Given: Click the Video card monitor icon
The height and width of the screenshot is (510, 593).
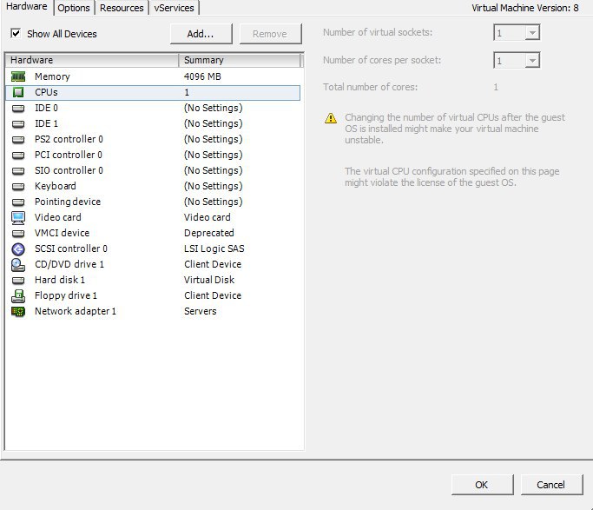Looking at the screenshot, I should [18, 217].
